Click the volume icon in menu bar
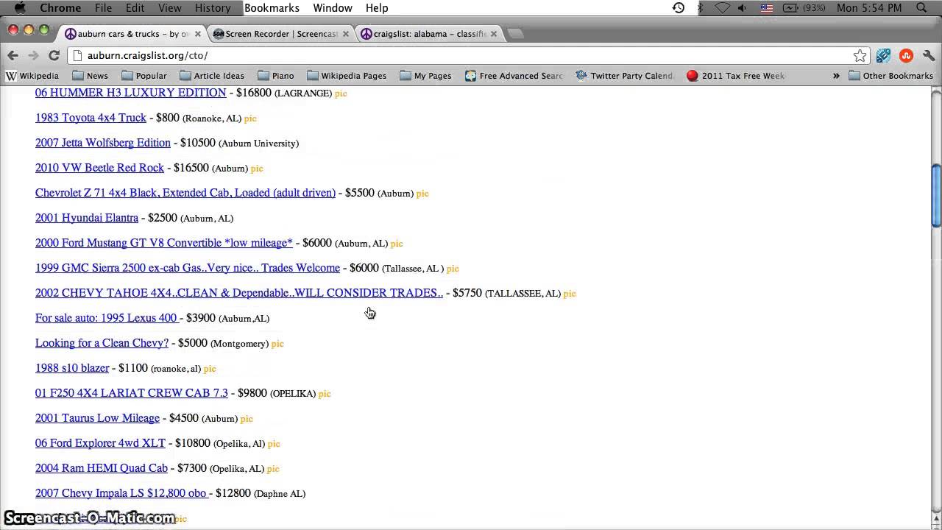This screenshot has height=530, width=942. tap(743, 7)
